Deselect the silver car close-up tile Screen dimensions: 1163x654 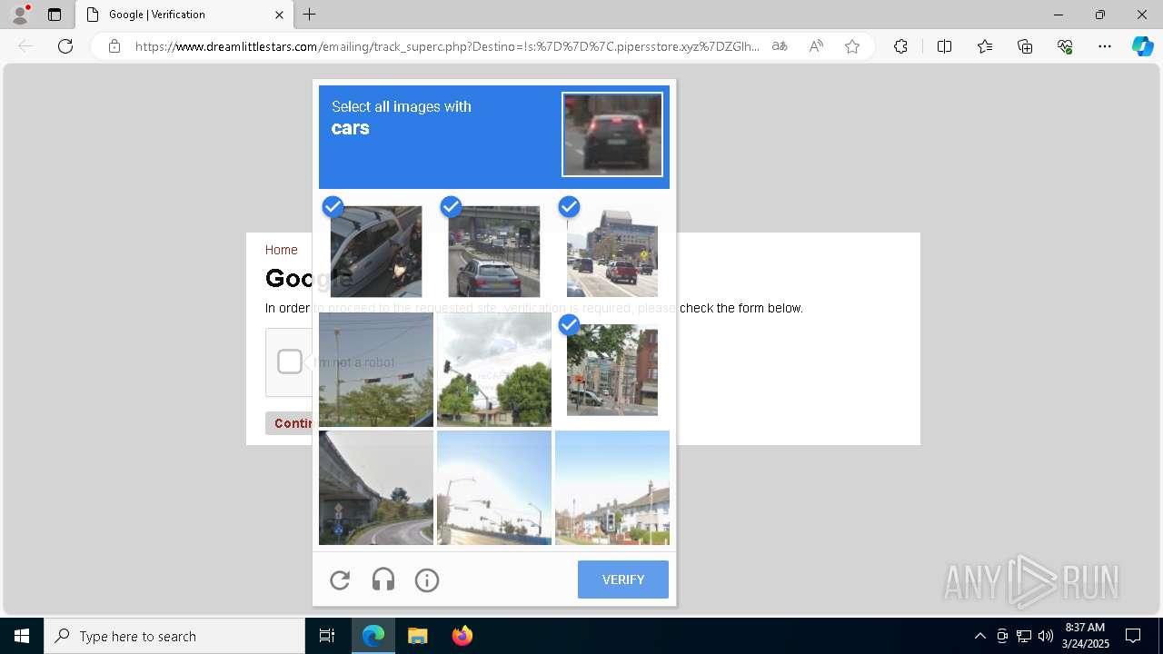[376, 252]
